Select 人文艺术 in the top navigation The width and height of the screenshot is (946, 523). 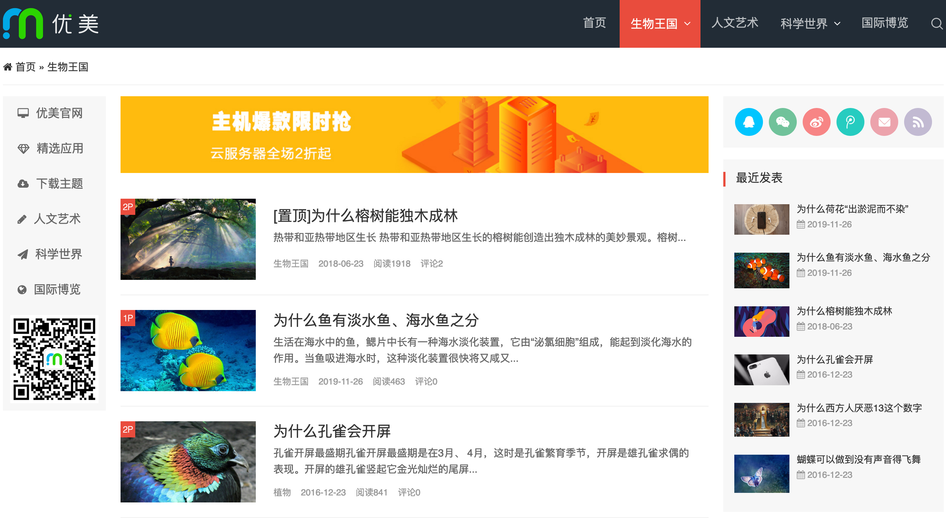point(735,23)
